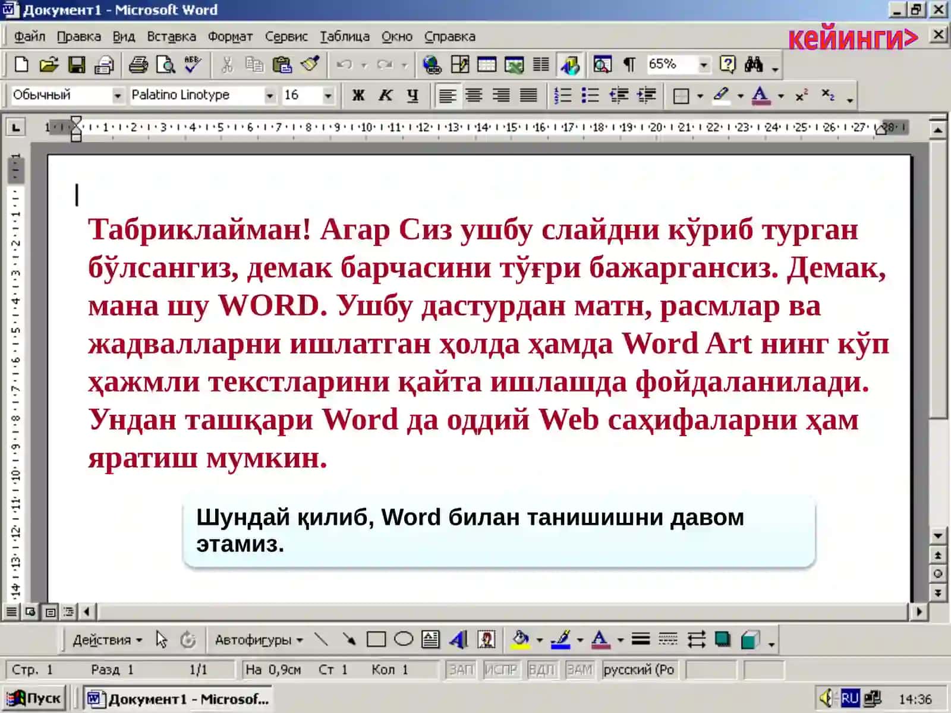
Task: Select the Rectangle drawing tool
Action: pyautogui.click(x=376, y=639)
